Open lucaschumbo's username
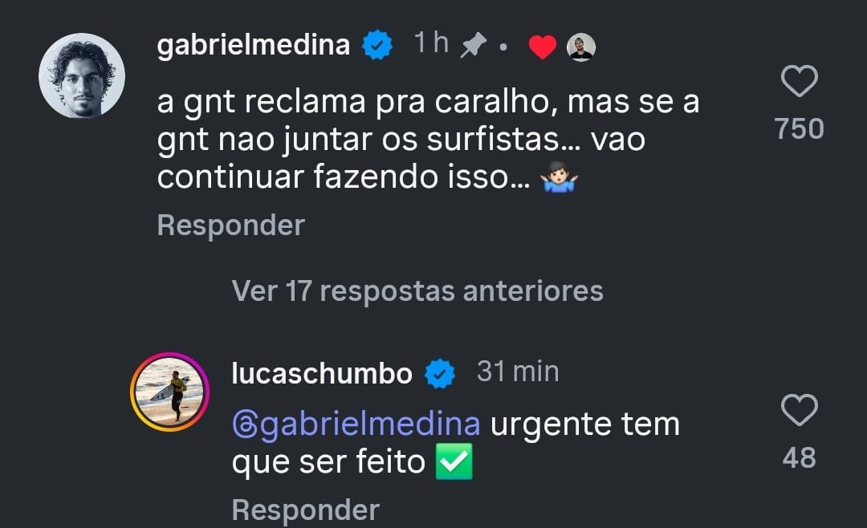867x528 pixels. coord(321,372)
